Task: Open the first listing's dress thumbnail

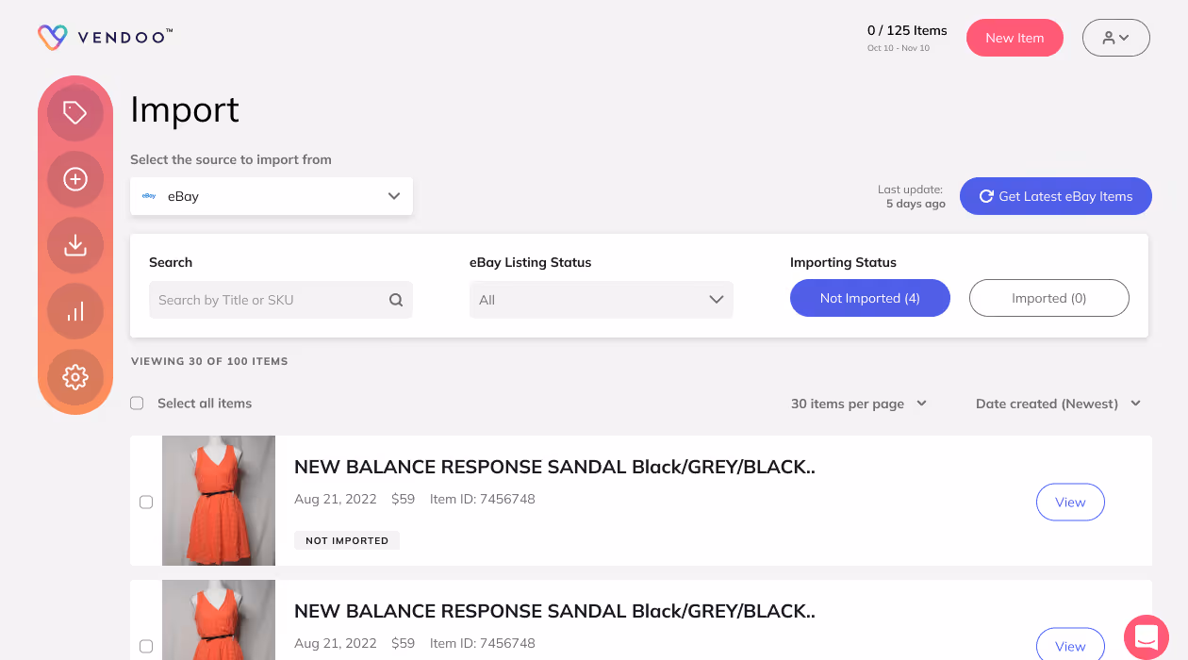Action: [219, 501]
